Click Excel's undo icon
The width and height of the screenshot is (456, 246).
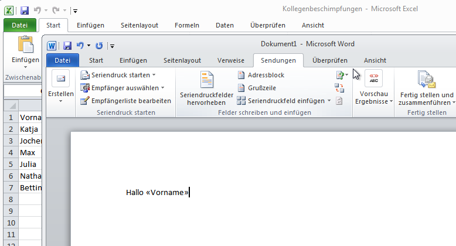coord(38,11)
